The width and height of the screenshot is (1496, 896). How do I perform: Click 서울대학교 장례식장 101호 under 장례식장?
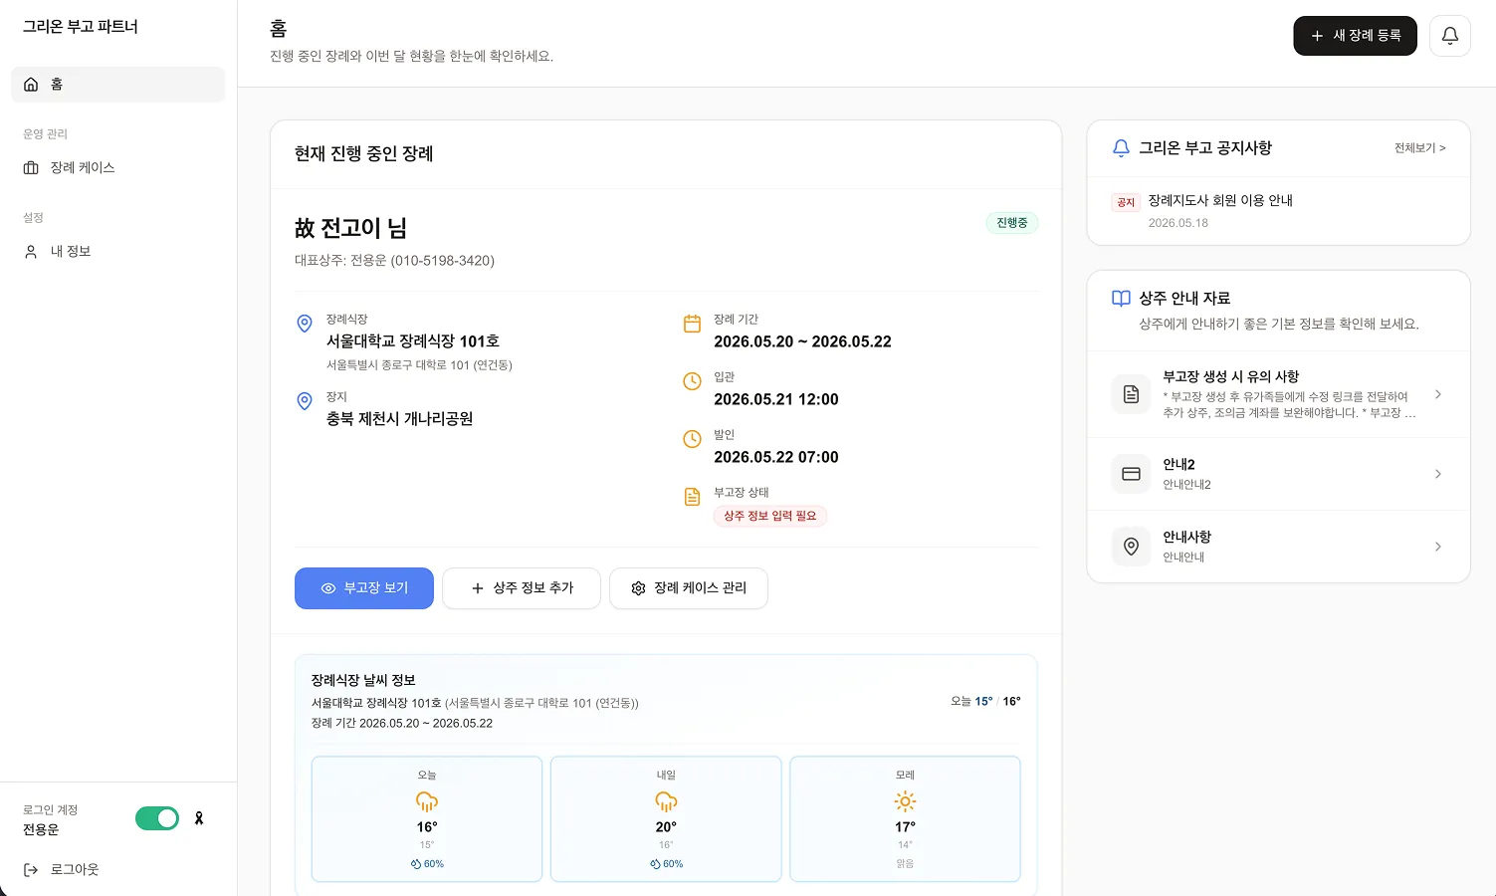pyautogui.click(x=413, y=341)
